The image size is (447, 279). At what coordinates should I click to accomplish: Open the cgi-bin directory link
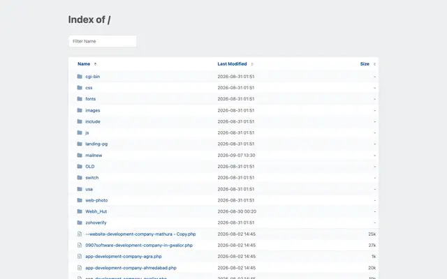pos(93,77)
